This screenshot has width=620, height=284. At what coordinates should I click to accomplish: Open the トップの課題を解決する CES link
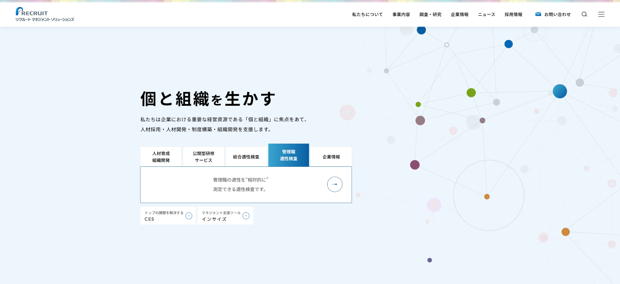coord(168,216)
